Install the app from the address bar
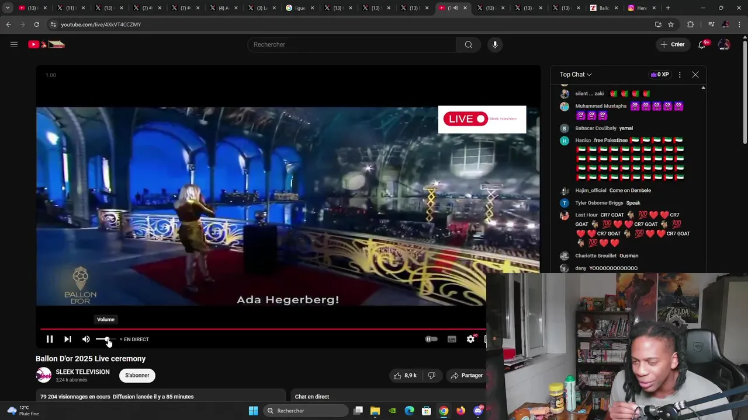748x420 pixels. pyautogui.click(x=658, y=24)
